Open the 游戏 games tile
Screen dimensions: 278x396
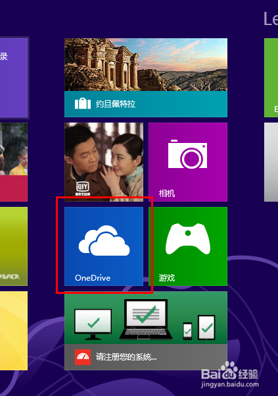click(x=188, y=246)
